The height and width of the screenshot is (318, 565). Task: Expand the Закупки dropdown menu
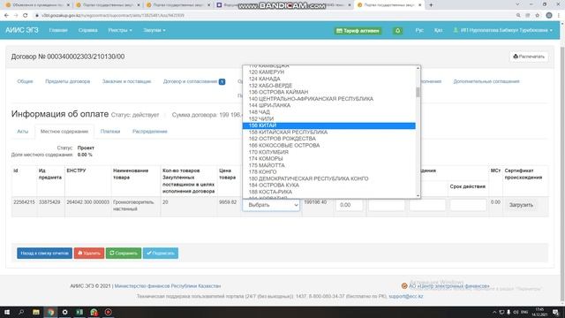[x=154, y=30]
